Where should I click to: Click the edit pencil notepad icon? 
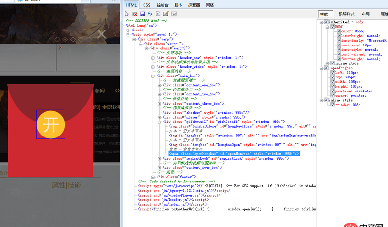(166, 14)
